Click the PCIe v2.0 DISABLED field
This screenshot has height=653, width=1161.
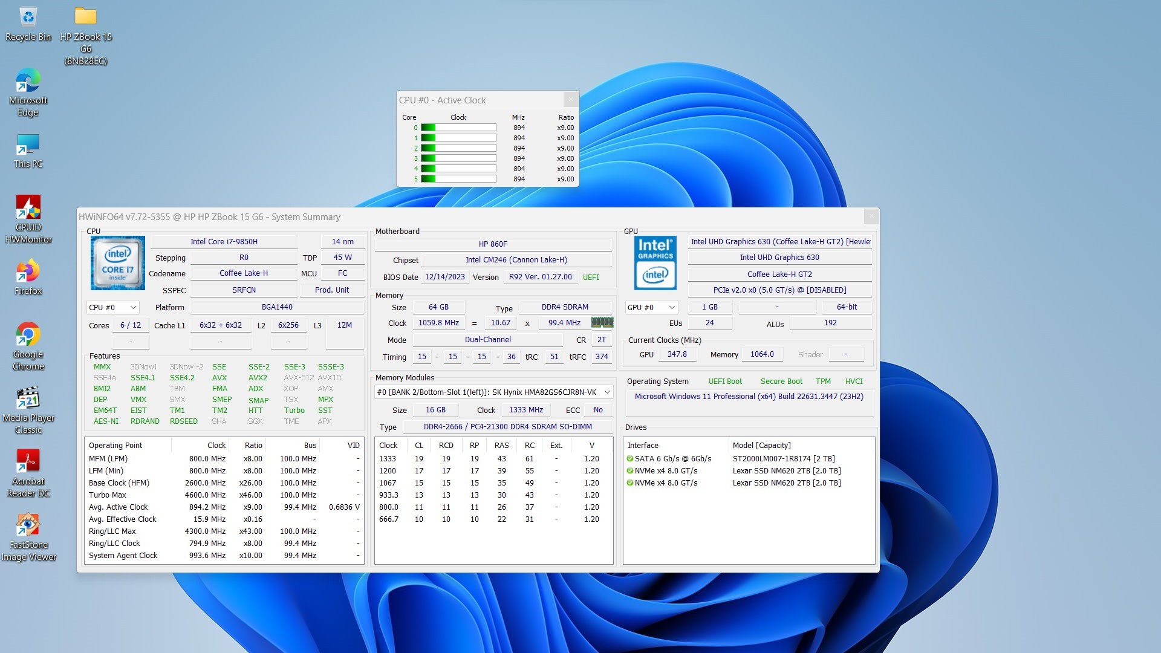pos(779,290)
